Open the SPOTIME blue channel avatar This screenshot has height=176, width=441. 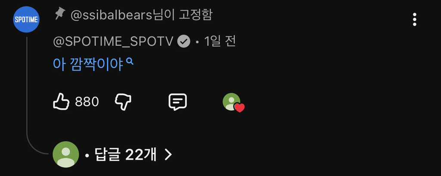click(x=26, y=19)
